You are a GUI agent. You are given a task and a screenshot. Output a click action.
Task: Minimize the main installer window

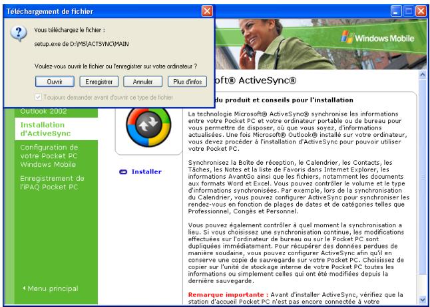396,11
